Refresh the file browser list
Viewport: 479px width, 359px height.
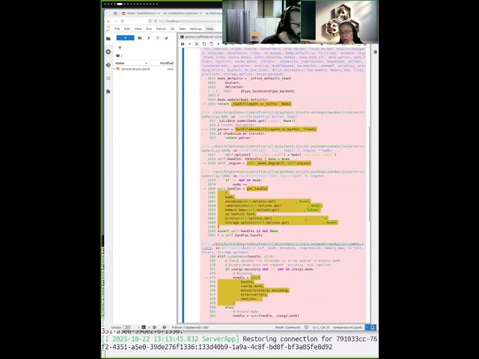click(158, 38)
